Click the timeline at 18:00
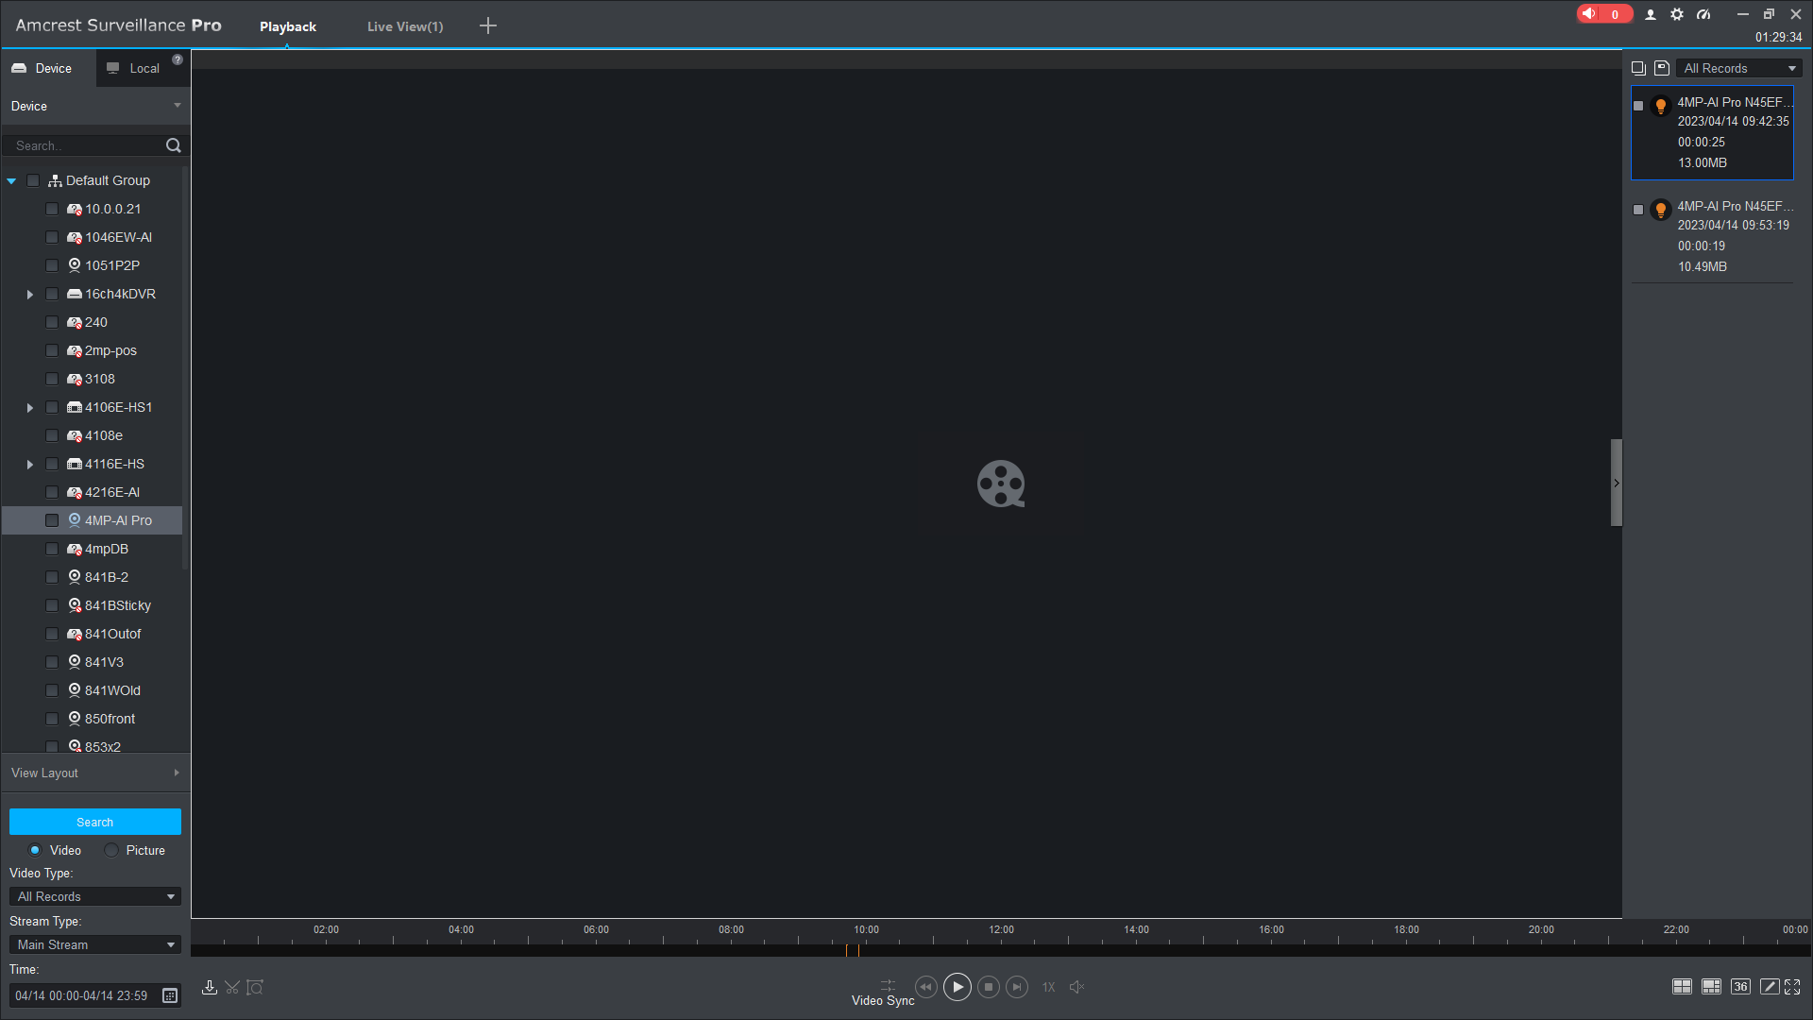This screenshot has height=1020, width=1813. 1406,950
